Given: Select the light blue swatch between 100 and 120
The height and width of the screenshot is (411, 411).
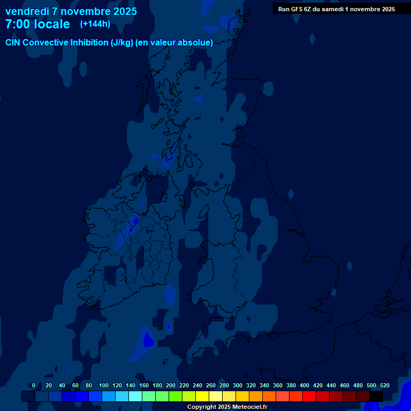Looking at the screenshot, I should [x=109, y=396].
